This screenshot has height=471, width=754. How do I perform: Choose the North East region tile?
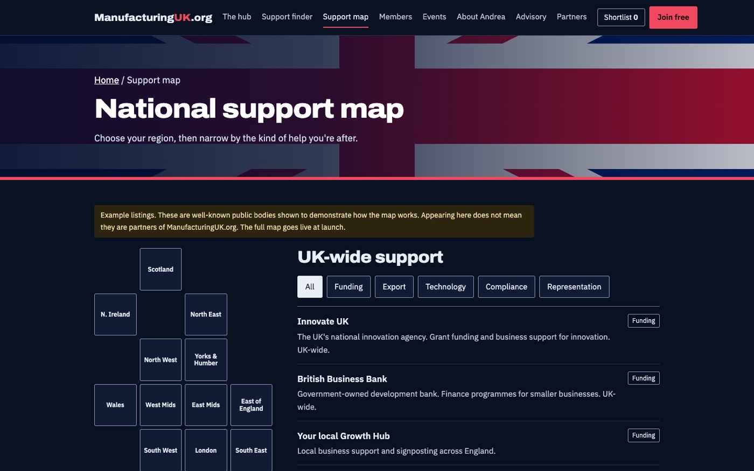coord(206,314)
